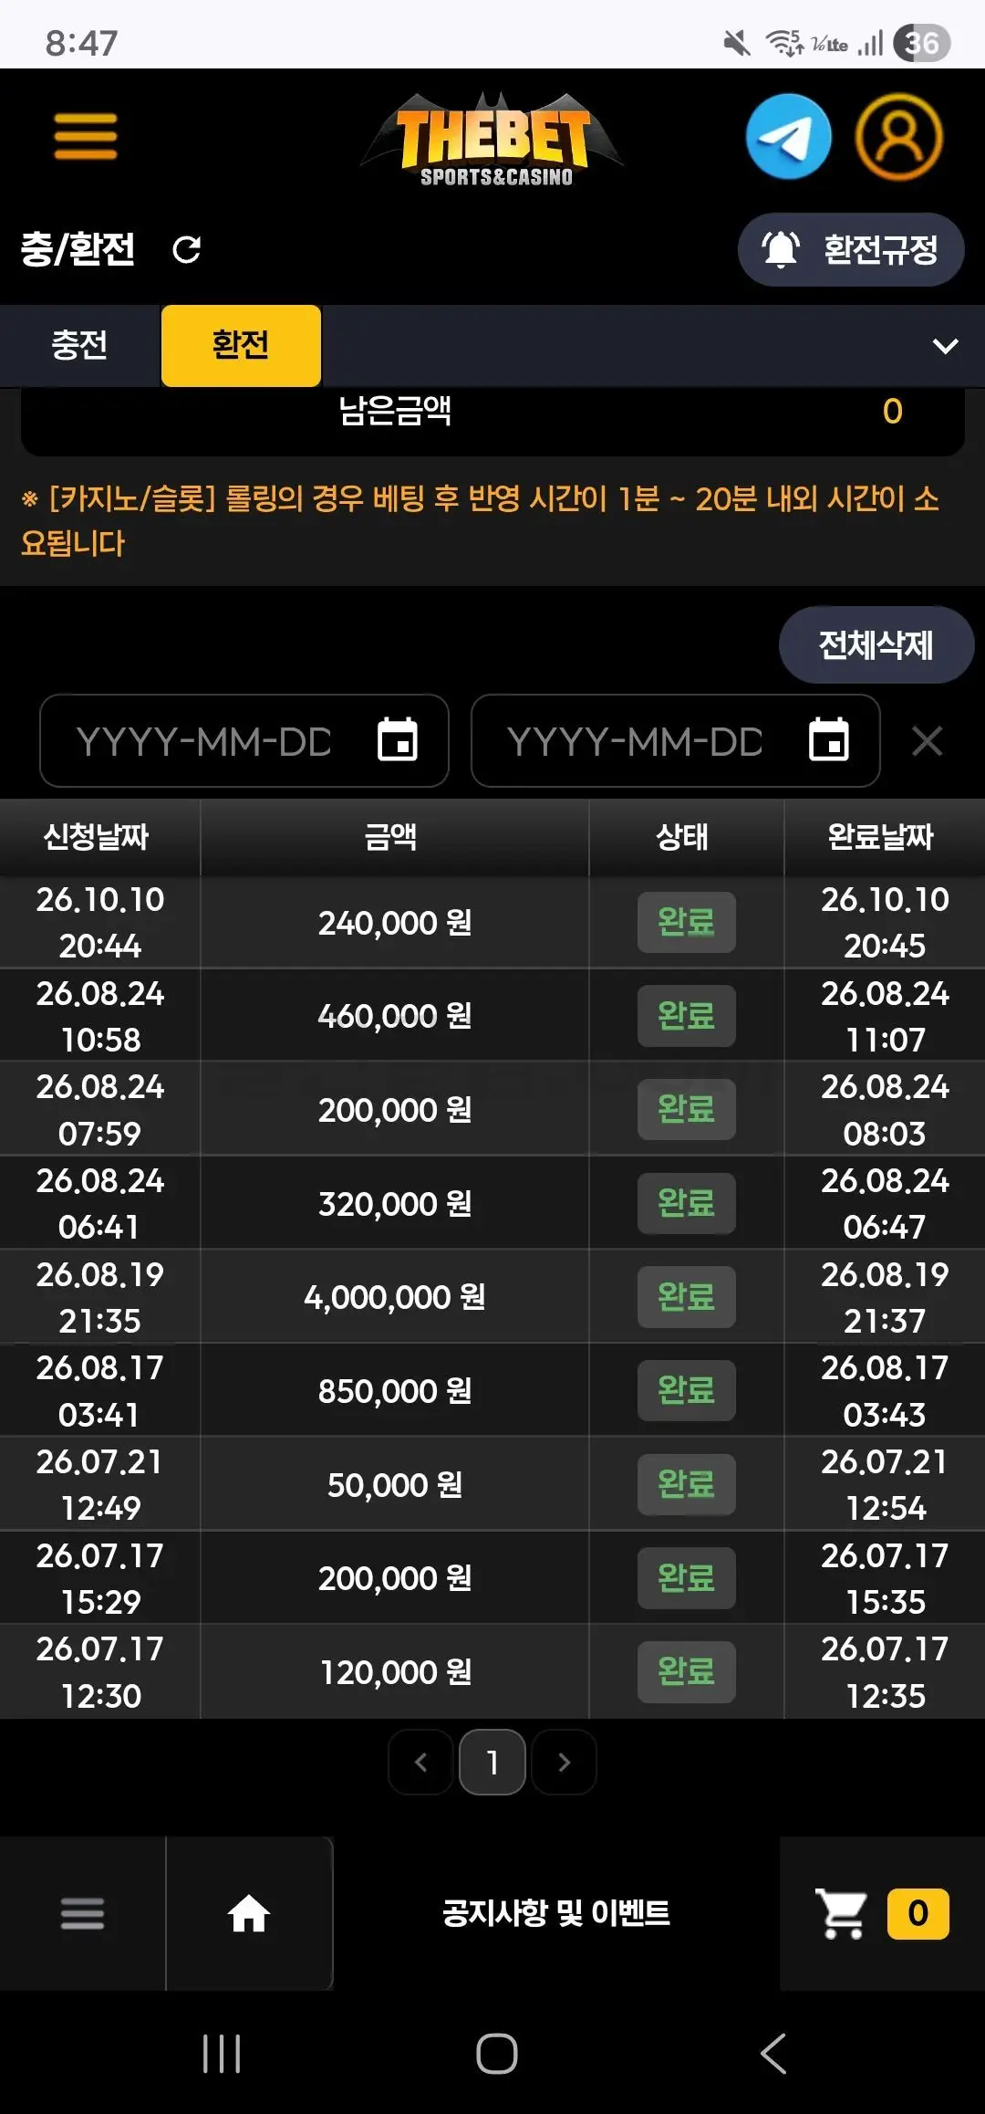Refresh the 충/환전 page
Viewport: 985px width, 2114px height.
click(187, 249)
